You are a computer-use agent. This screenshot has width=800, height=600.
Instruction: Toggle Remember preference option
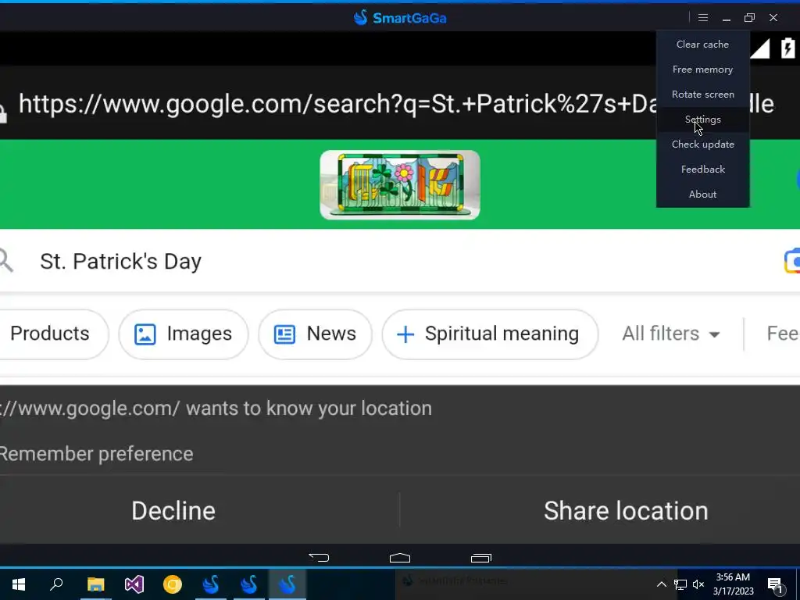click(96, 454)
